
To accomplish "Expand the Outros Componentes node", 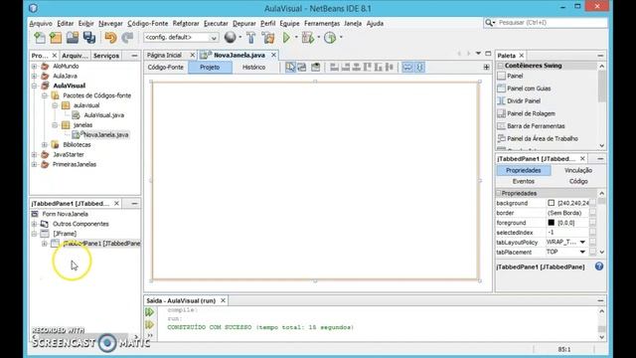I will pos(35,224).
